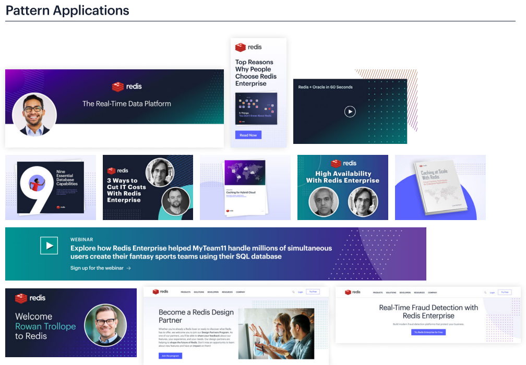The image size is (526, 365).
Task: Click Login link on Fraud Detection page
Action: (492, 293)
